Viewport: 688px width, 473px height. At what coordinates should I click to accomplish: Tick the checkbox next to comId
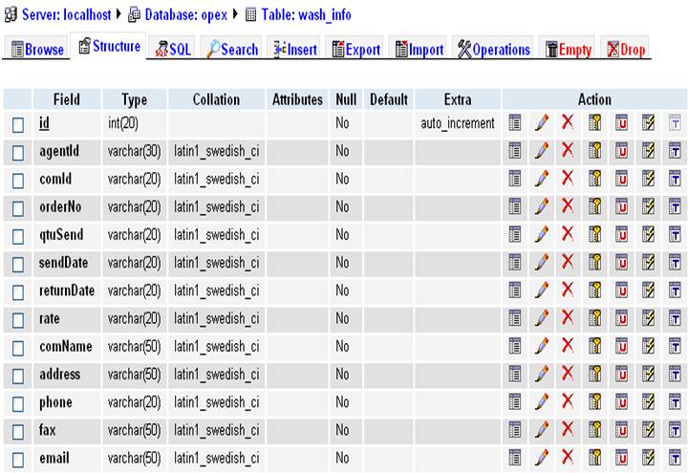click(18, 180)
